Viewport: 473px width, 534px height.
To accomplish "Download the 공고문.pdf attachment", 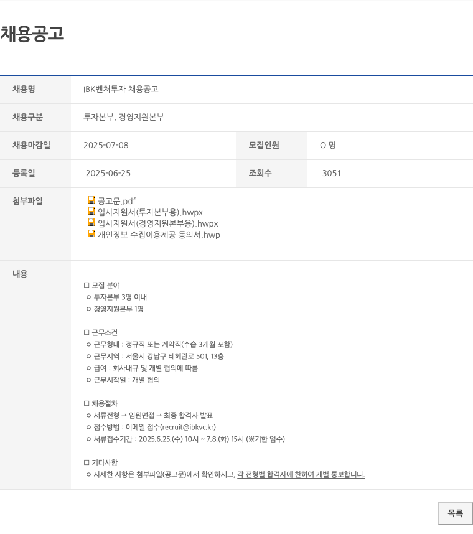I will (116, 201).
